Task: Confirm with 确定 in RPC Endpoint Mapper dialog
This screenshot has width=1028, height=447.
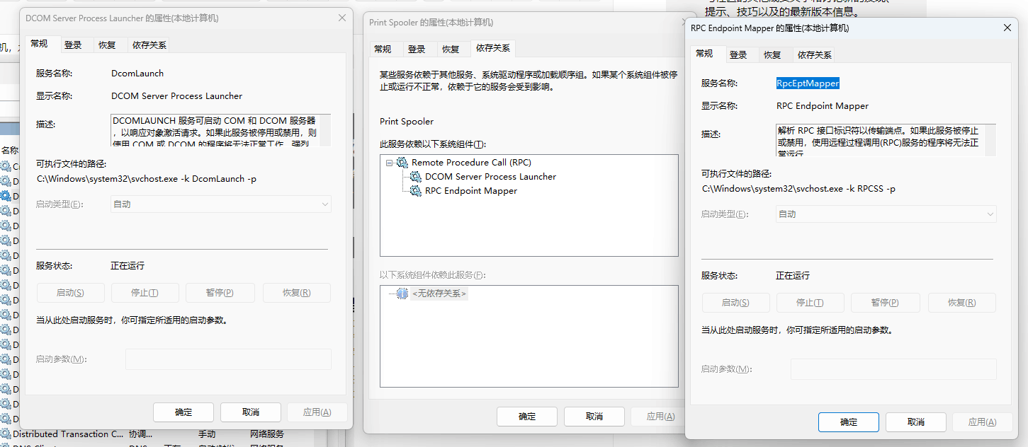Action: 848,422
